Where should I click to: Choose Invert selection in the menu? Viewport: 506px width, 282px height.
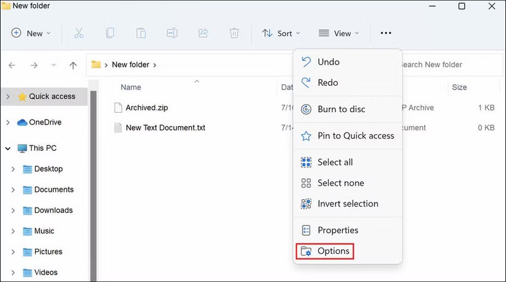click(348, 204)
